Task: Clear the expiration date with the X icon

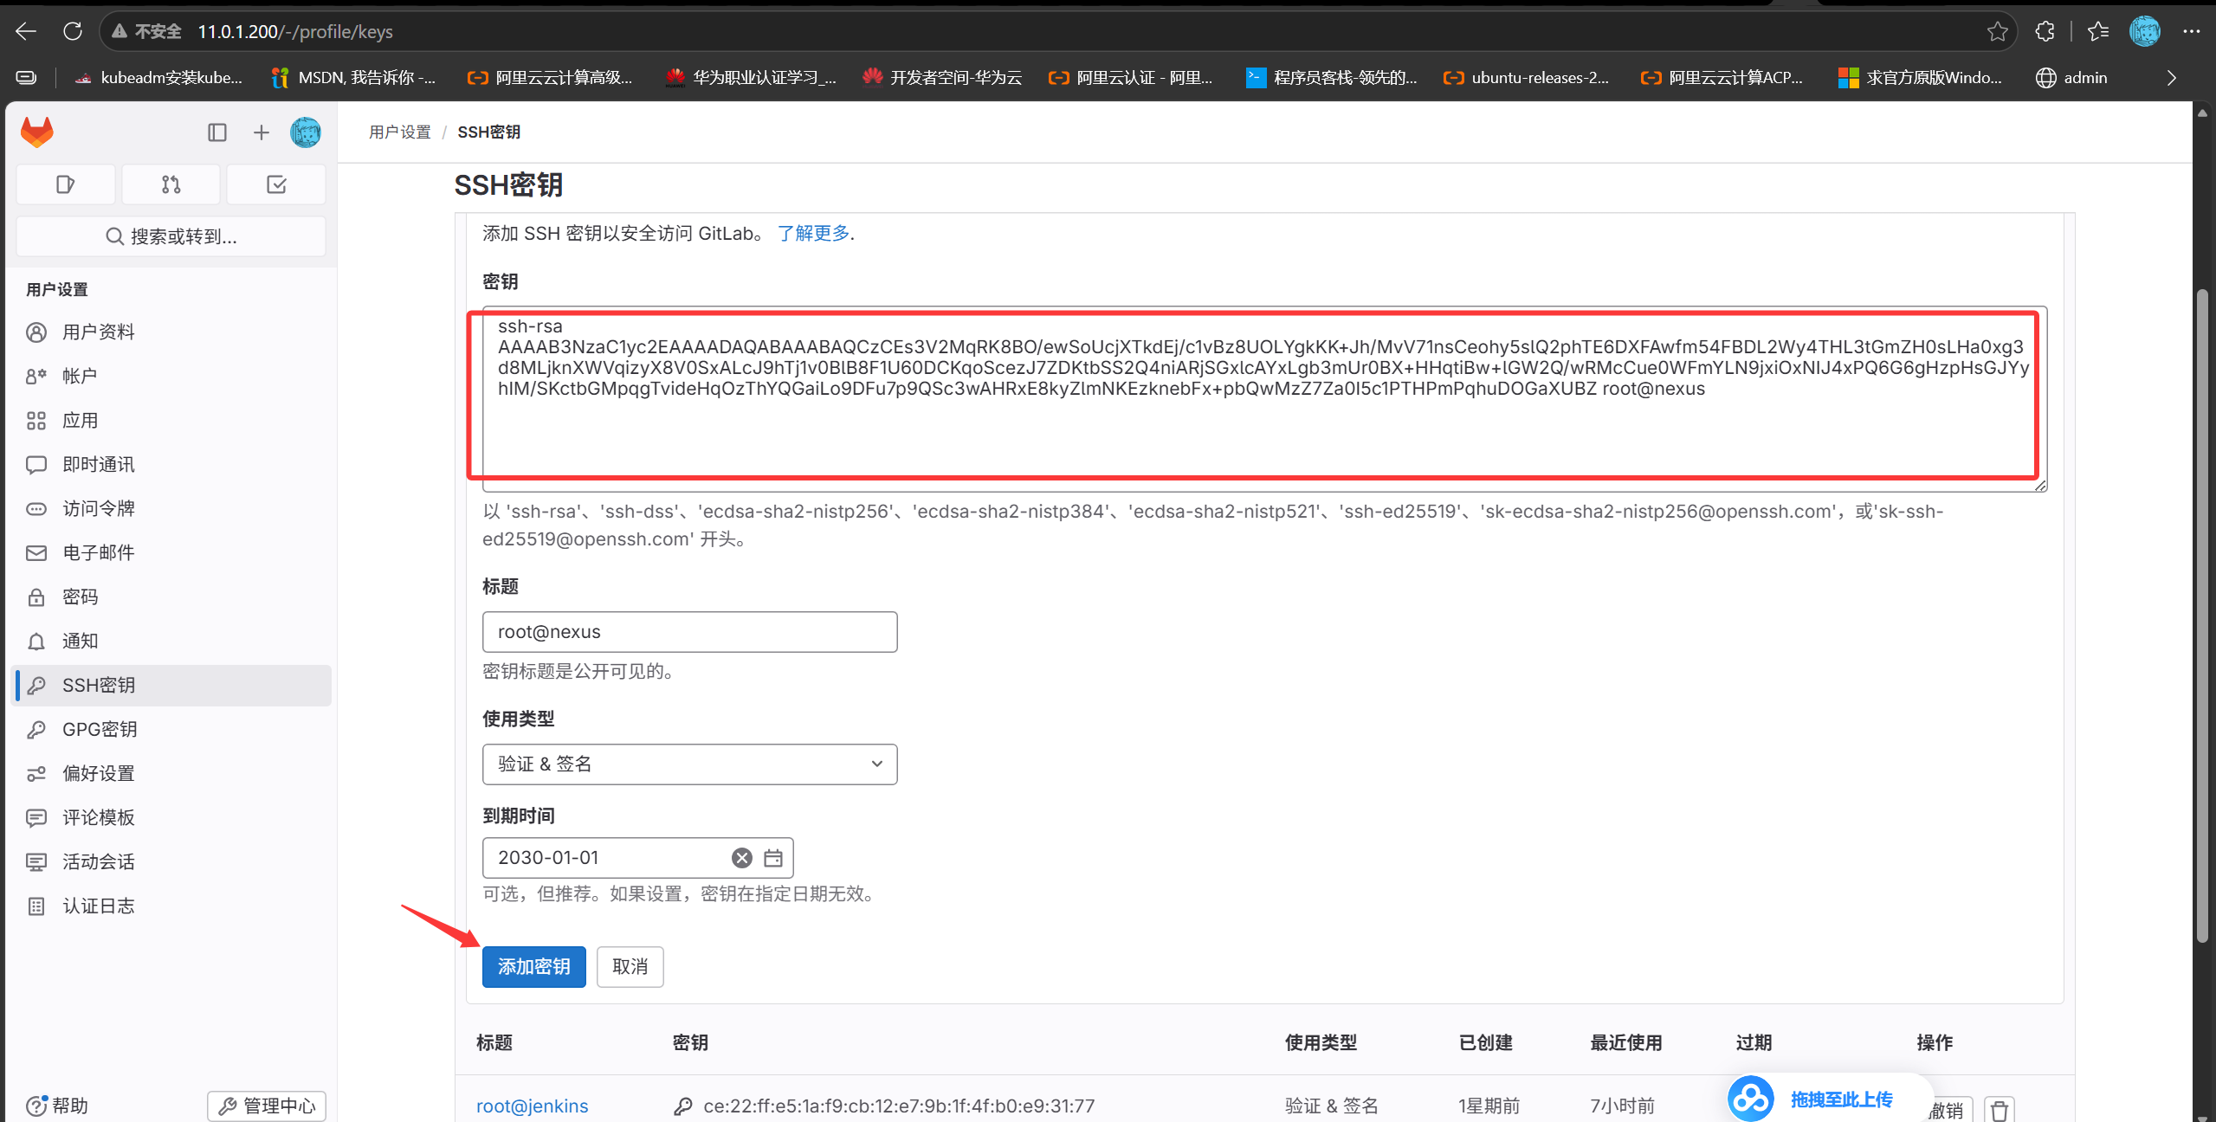Action: [x=741, y=858]
